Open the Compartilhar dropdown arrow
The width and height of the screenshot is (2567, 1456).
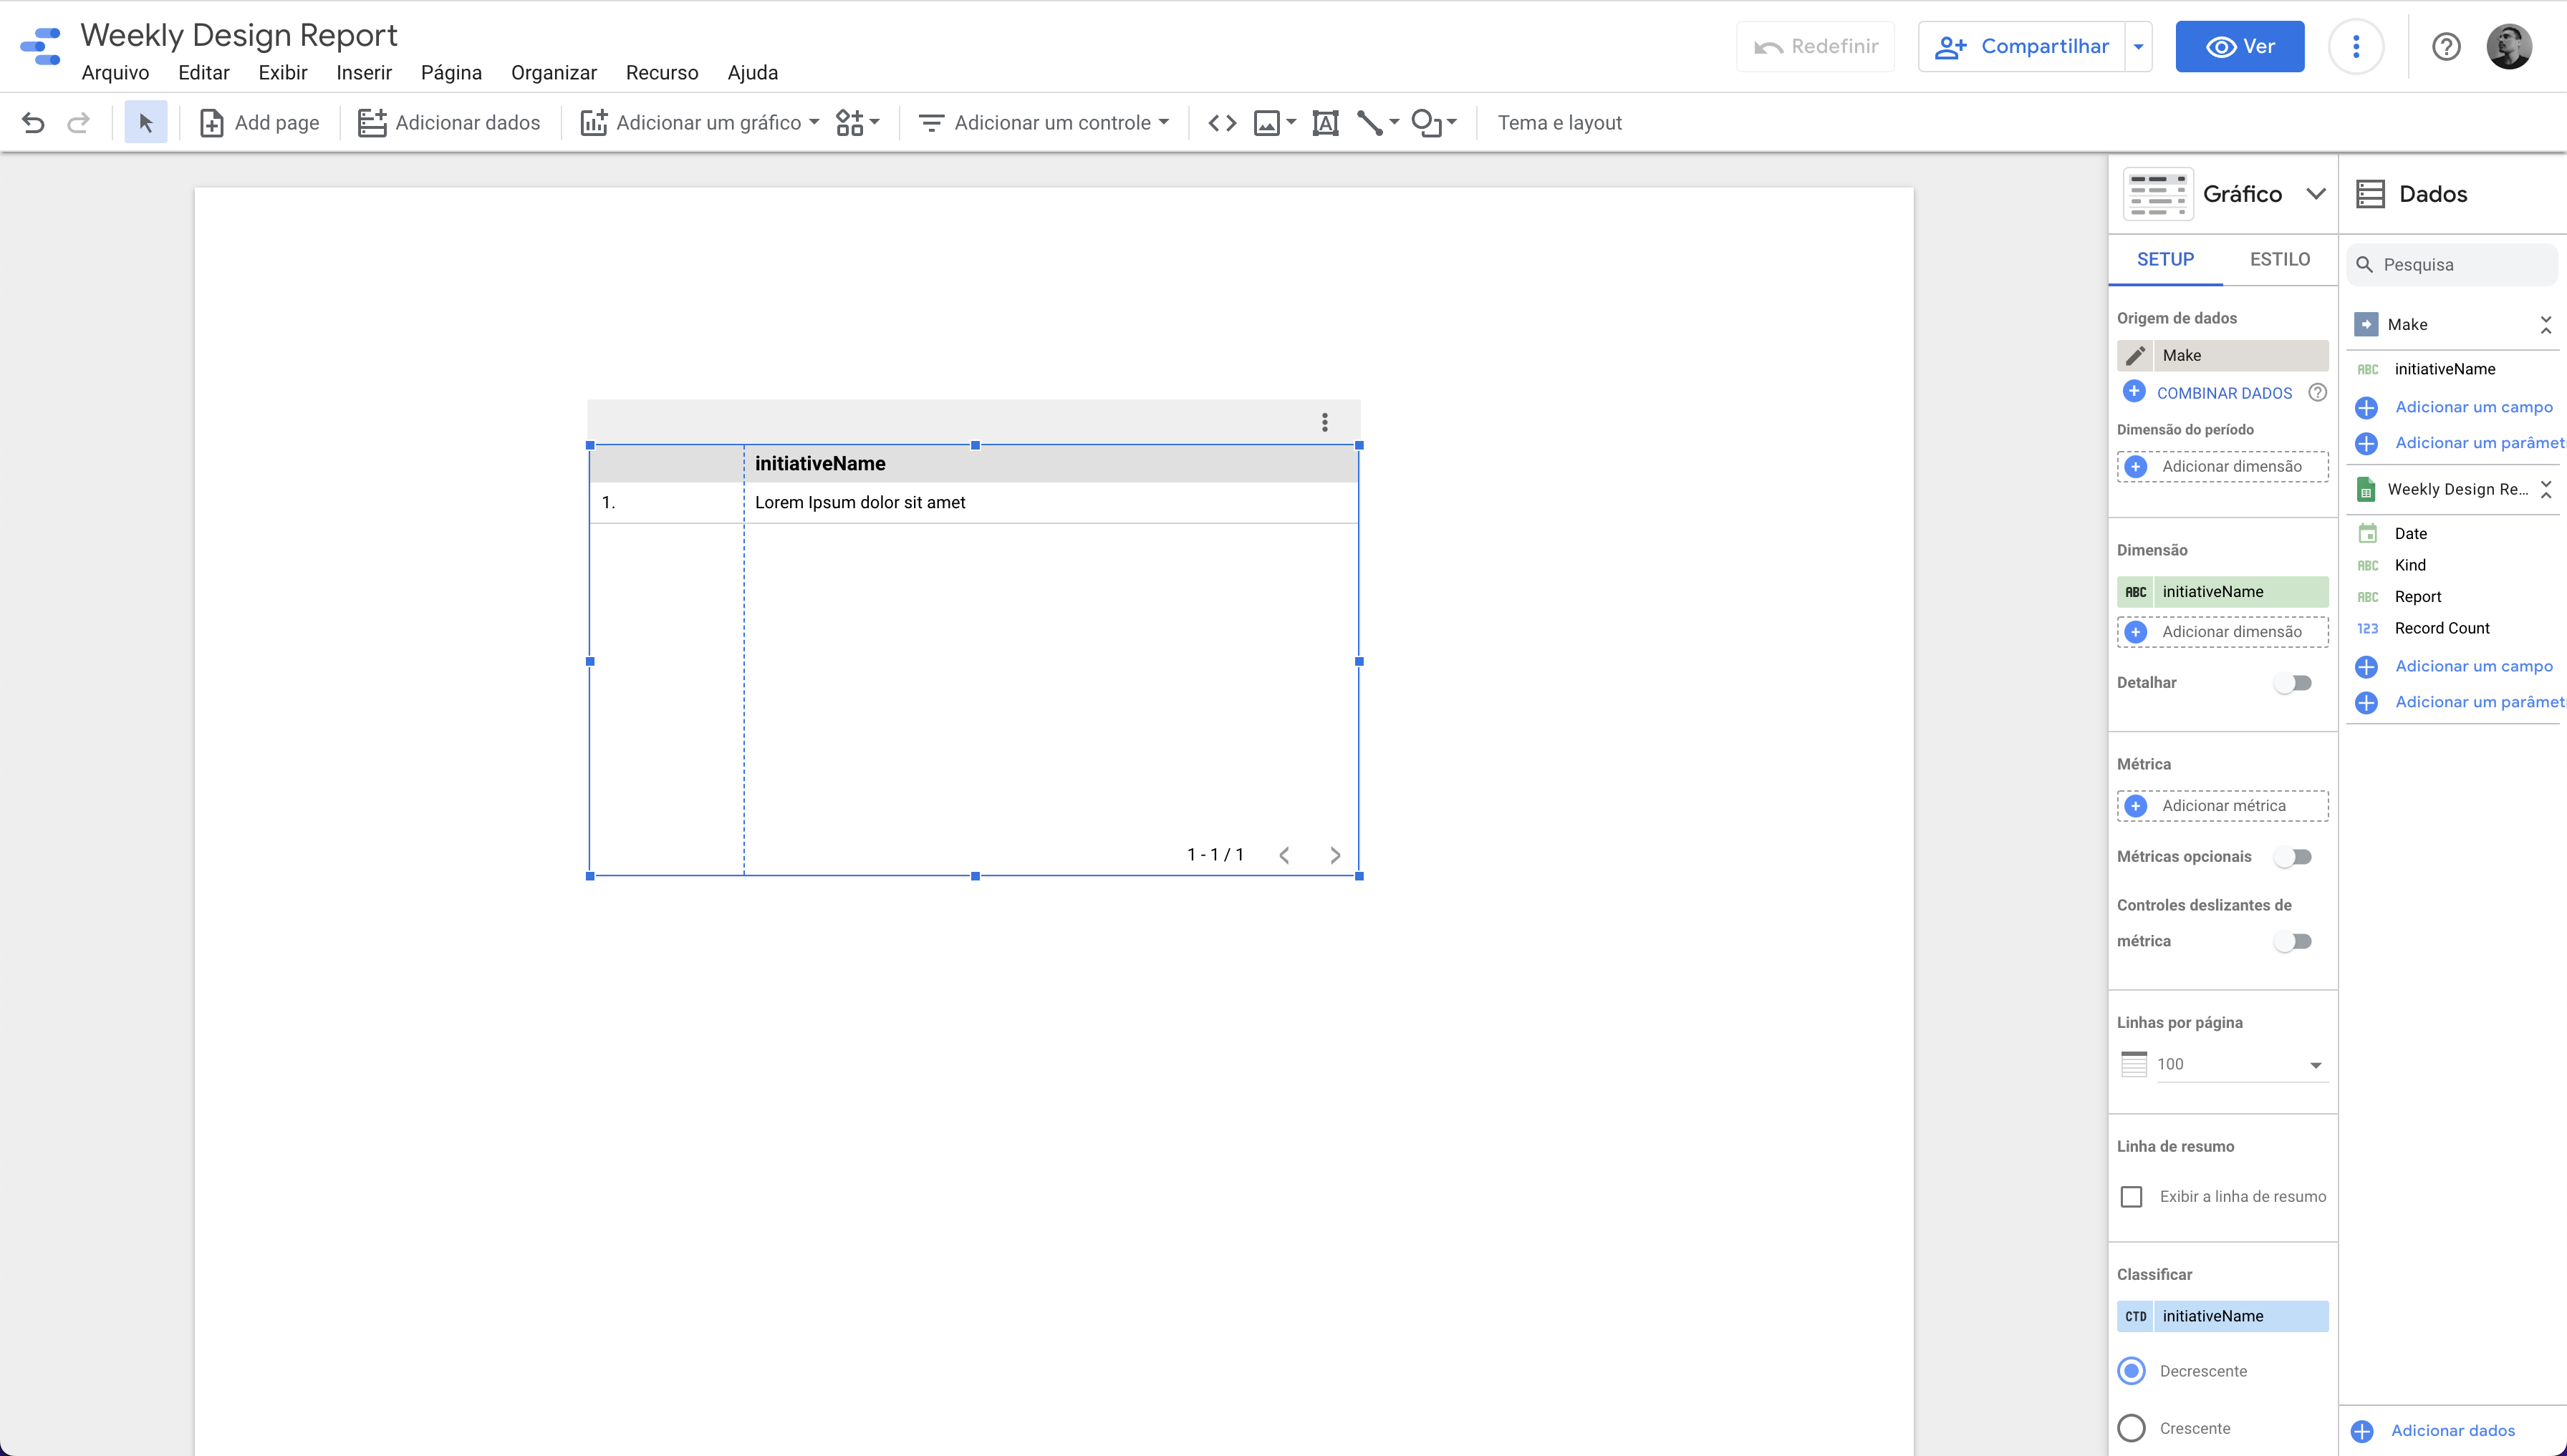pyautogui.click(x=2138, y=47)
